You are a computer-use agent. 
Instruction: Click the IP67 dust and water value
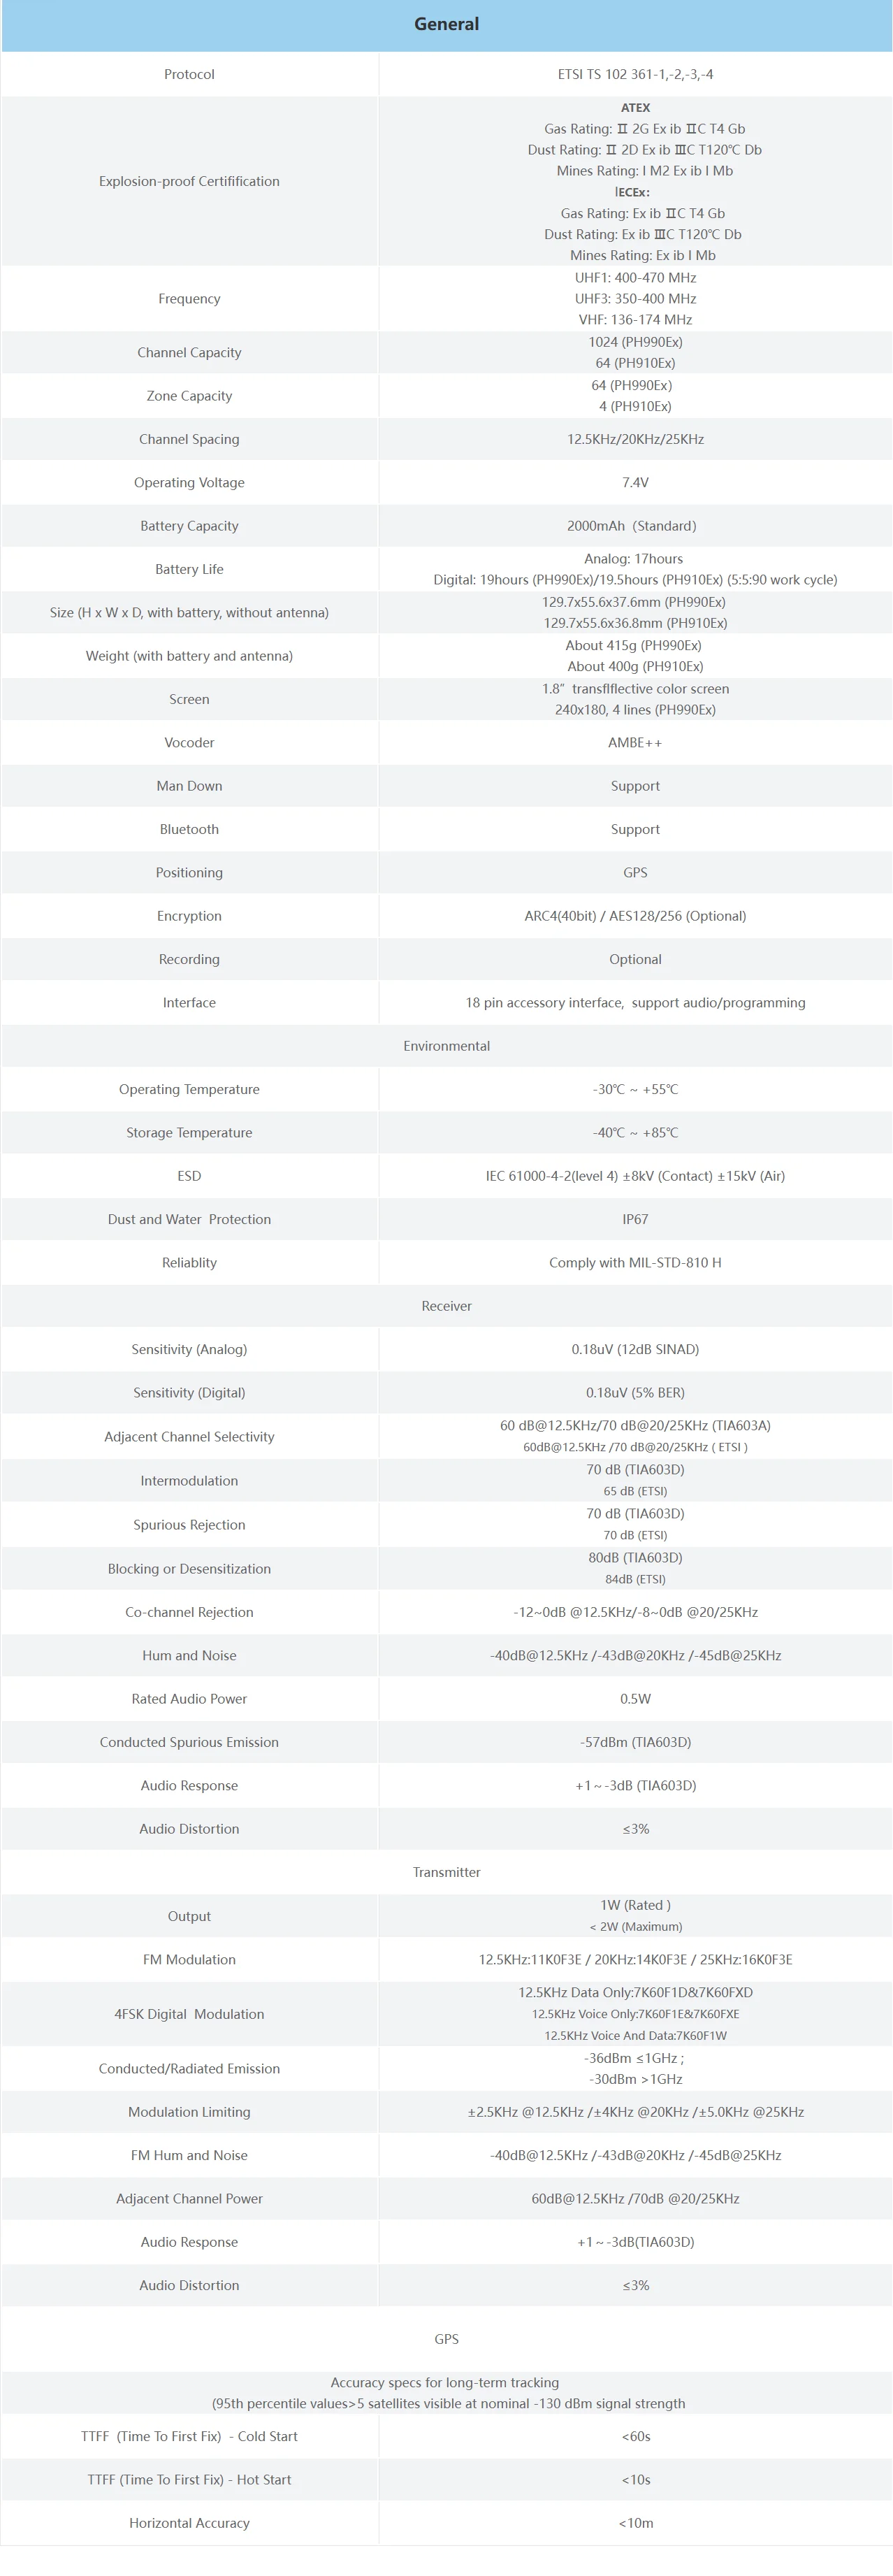coord(635,1219)
